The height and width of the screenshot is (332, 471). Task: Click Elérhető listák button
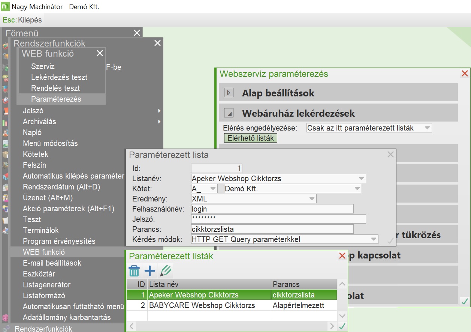tap(251, 138)
